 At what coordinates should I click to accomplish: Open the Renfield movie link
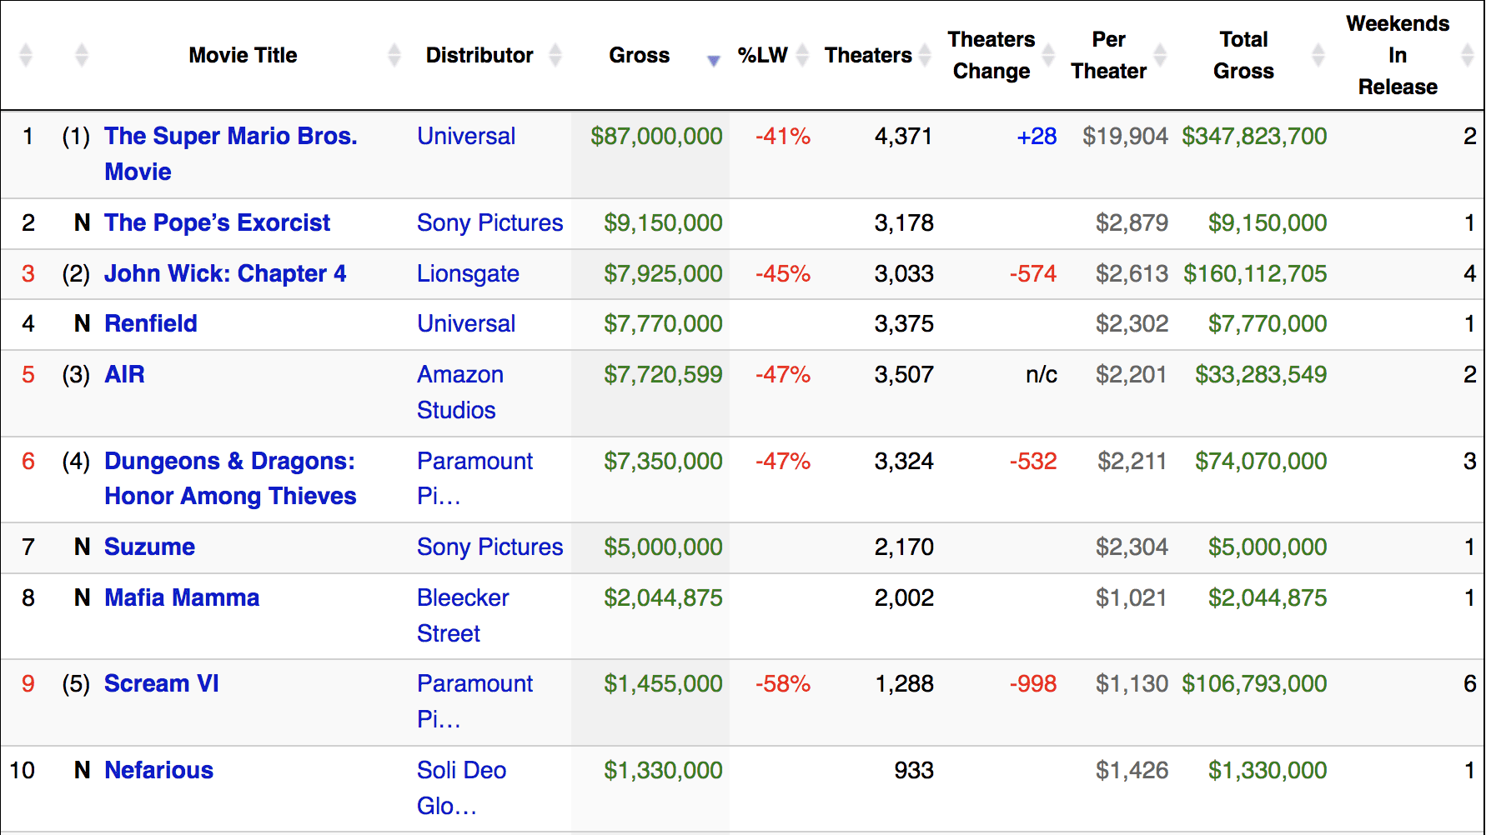point(151,323)
